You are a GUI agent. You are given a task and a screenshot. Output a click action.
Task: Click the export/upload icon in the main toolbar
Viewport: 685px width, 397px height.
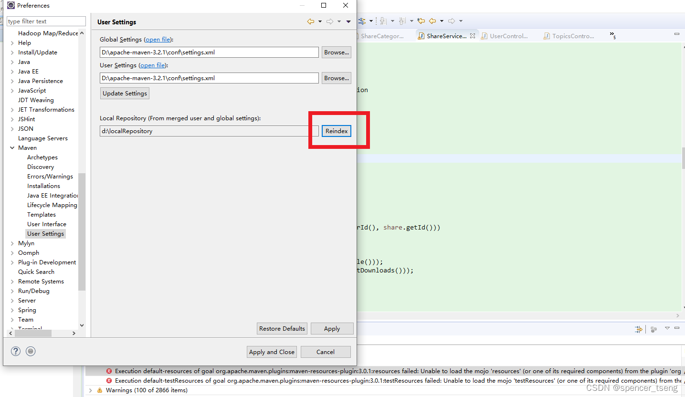pyautogui.click(x=401, y=21)
